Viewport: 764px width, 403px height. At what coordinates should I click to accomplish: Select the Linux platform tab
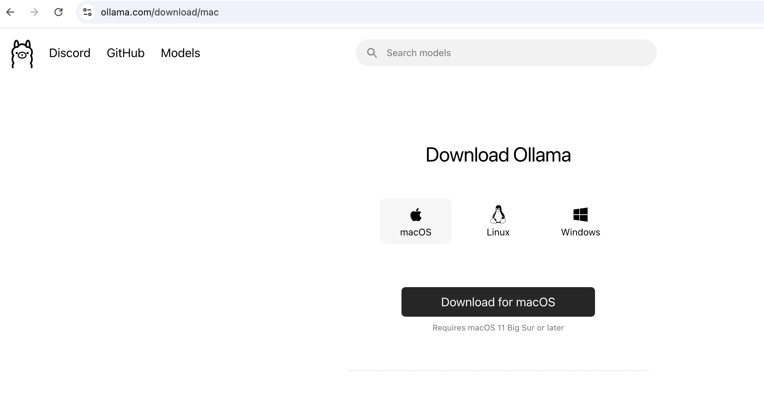click(x=498, y=221)
